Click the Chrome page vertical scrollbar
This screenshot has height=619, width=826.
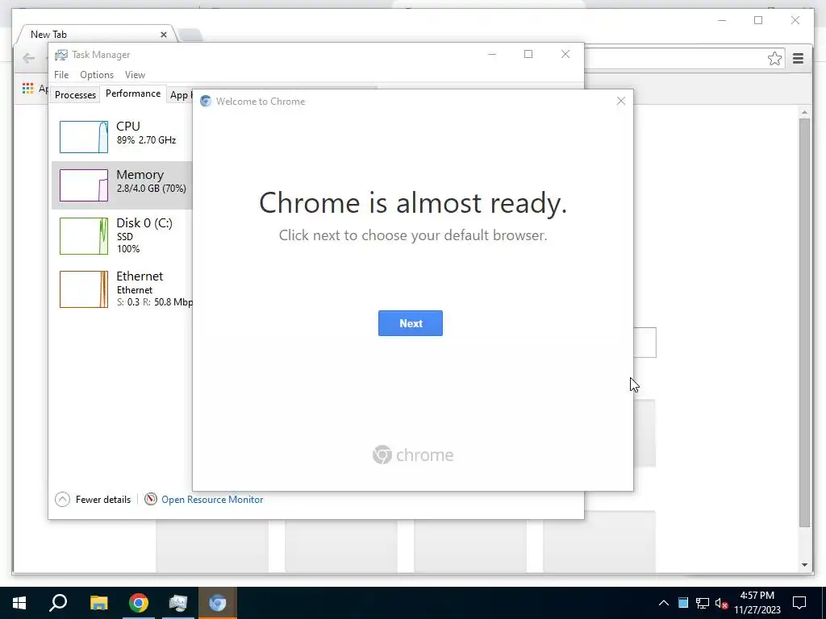(804, 322)
